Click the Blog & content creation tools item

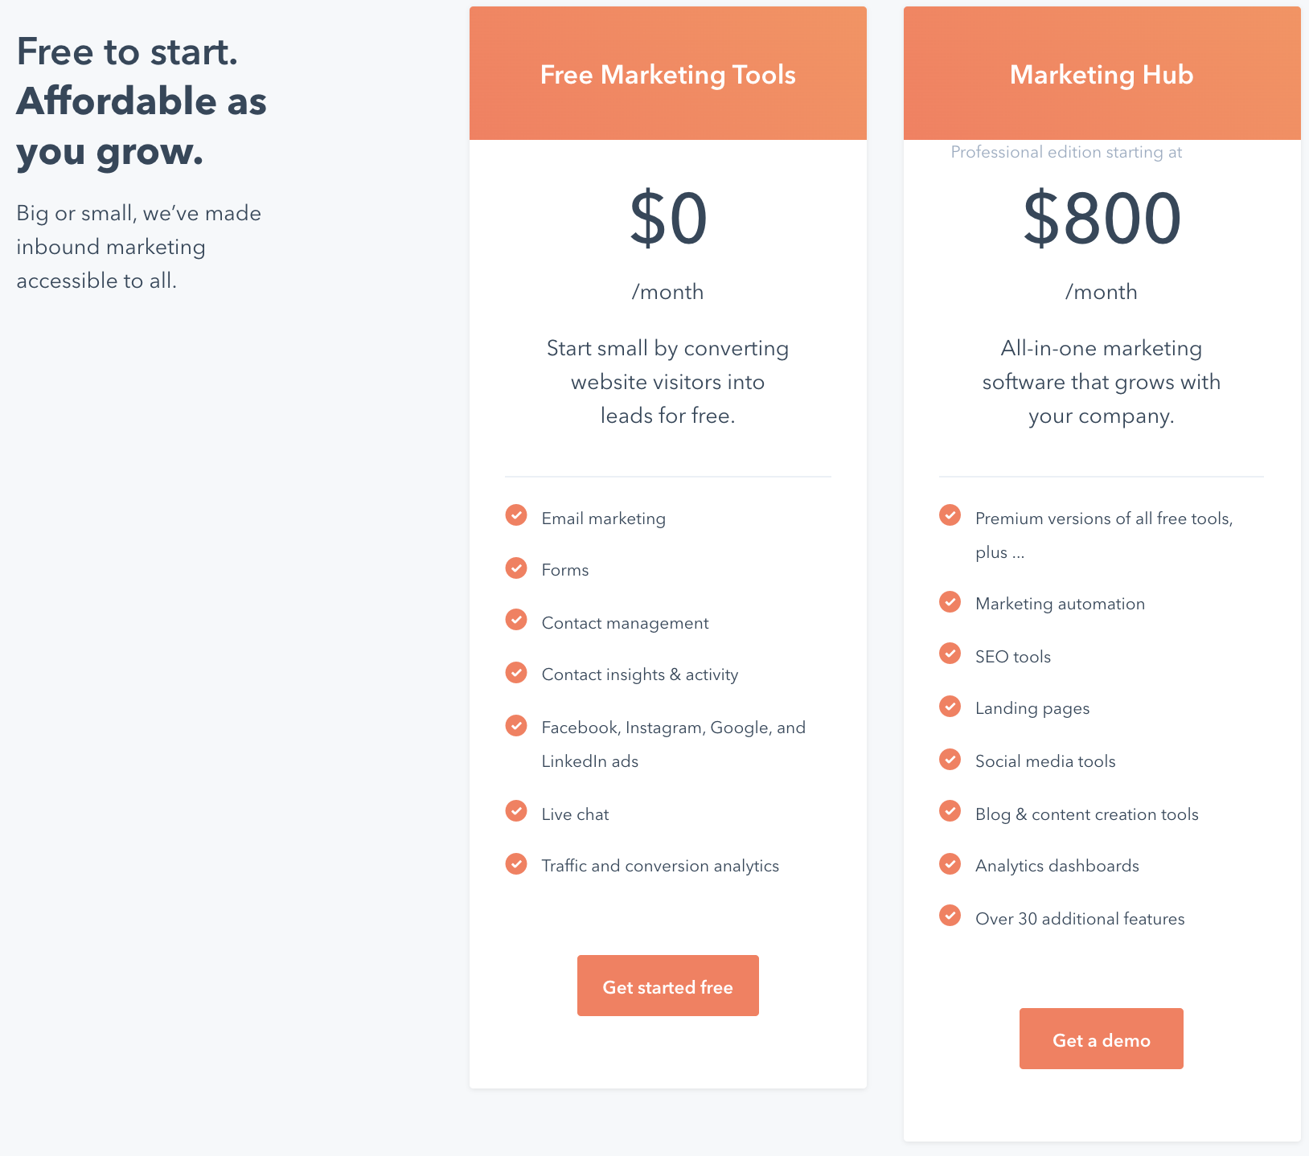(1087, 814)
